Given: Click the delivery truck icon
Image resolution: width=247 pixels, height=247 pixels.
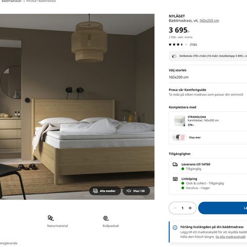Looking at the screenshot, I should [x=175, y=165].
